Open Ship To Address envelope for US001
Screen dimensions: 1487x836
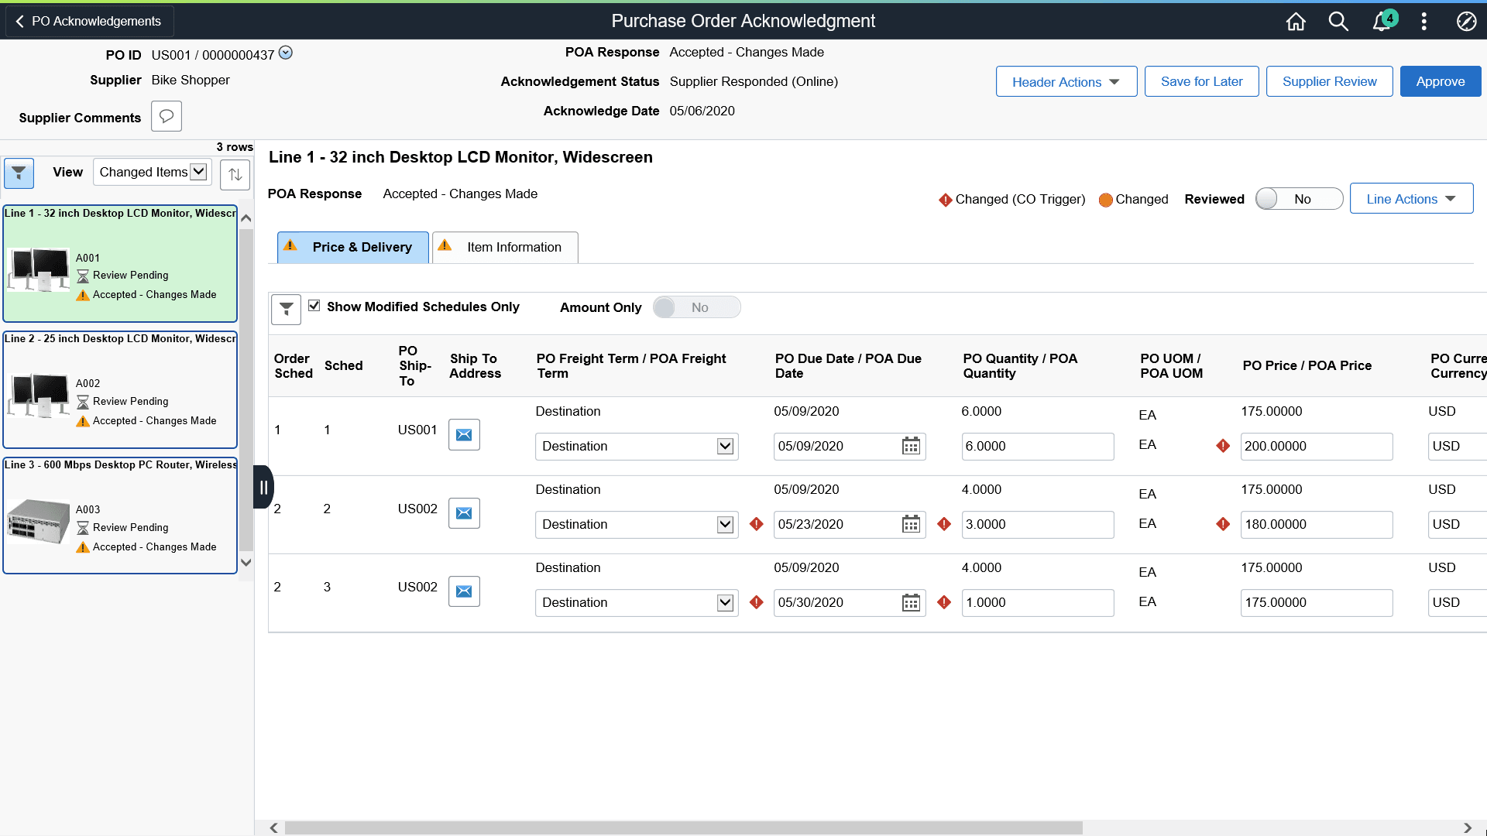(464, 435)
